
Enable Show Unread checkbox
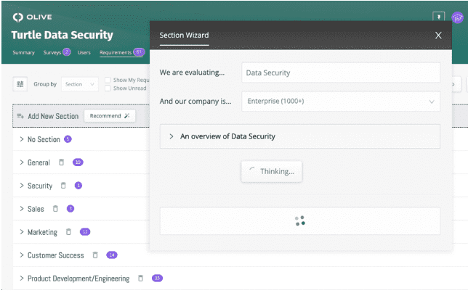coord(108,88)
